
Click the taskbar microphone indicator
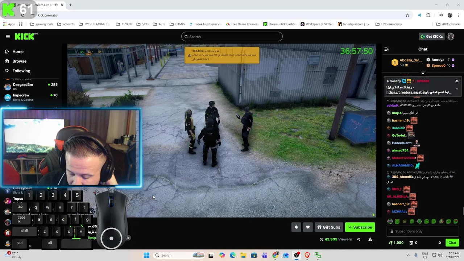pos(416,255)
